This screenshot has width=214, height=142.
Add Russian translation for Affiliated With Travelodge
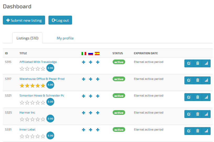click(x=91, y=62)
